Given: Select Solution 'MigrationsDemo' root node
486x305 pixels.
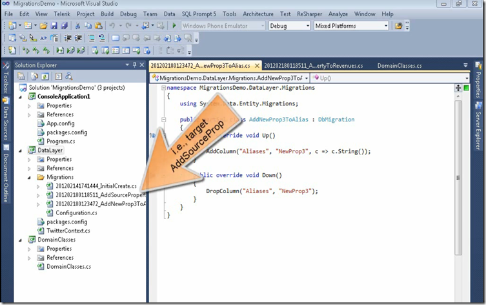Looking at the screenshot, I should point(77,88).
